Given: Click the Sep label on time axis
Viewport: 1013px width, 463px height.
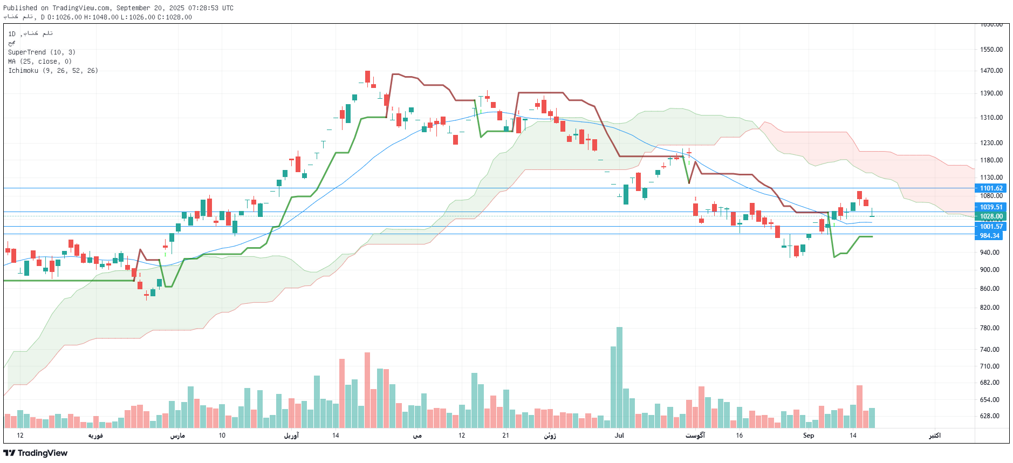Looking at the screenshot, I should [x=808, y=435].
